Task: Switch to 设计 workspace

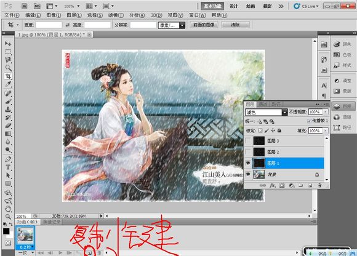Action: [x=234, y=6]
